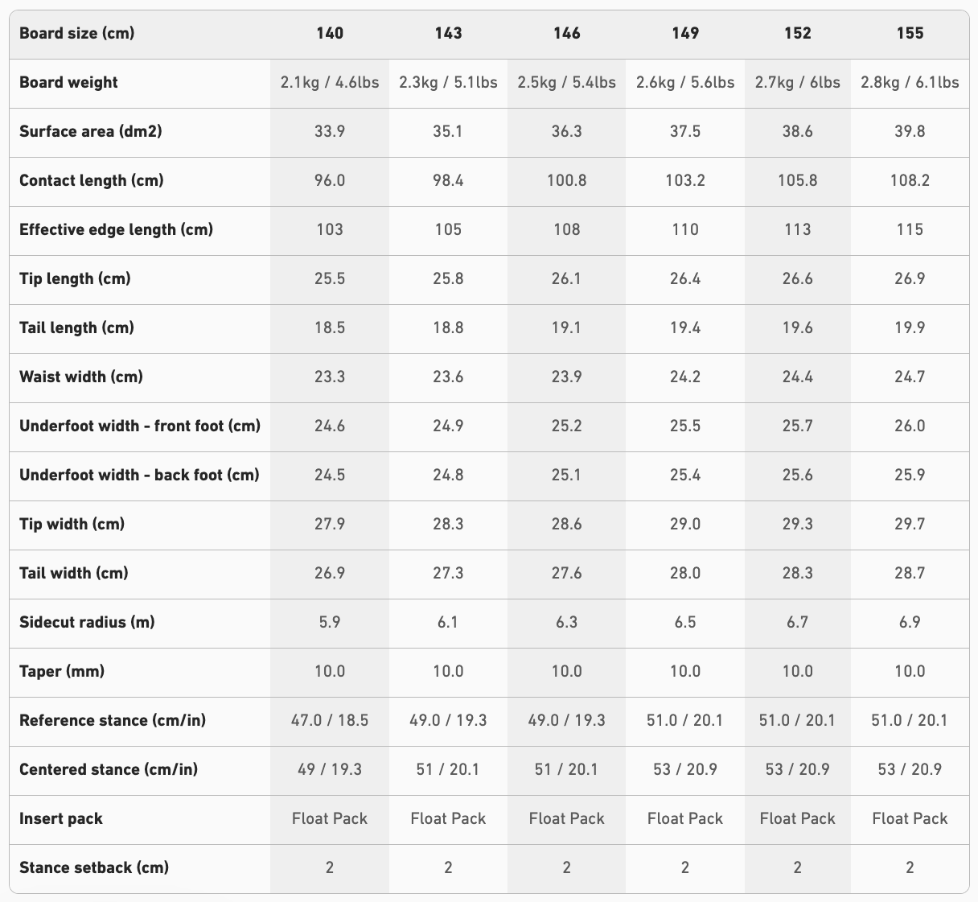Click the Board weight row label
This screenshot has width=978, height=902.
point(68,82)
